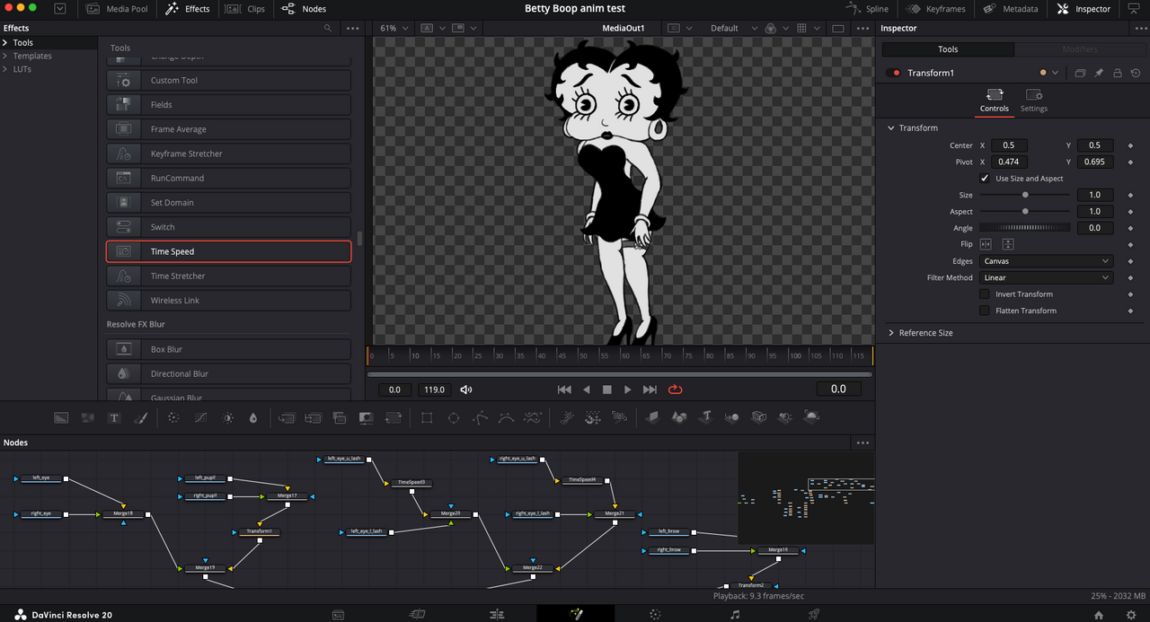Reset Transform1 using the reset icon
The height and width of the screenshot is (622, 1150).
(x=1136, y=73)
